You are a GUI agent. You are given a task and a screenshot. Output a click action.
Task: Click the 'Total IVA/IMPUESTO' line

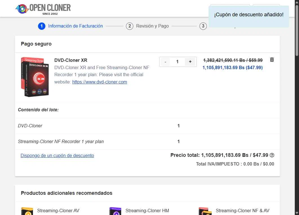(x=235, y=164)
